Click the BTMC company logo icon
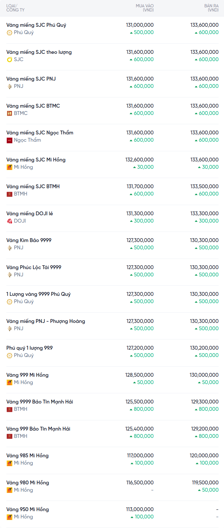224x528 pixels. click(x=10, y=113)
